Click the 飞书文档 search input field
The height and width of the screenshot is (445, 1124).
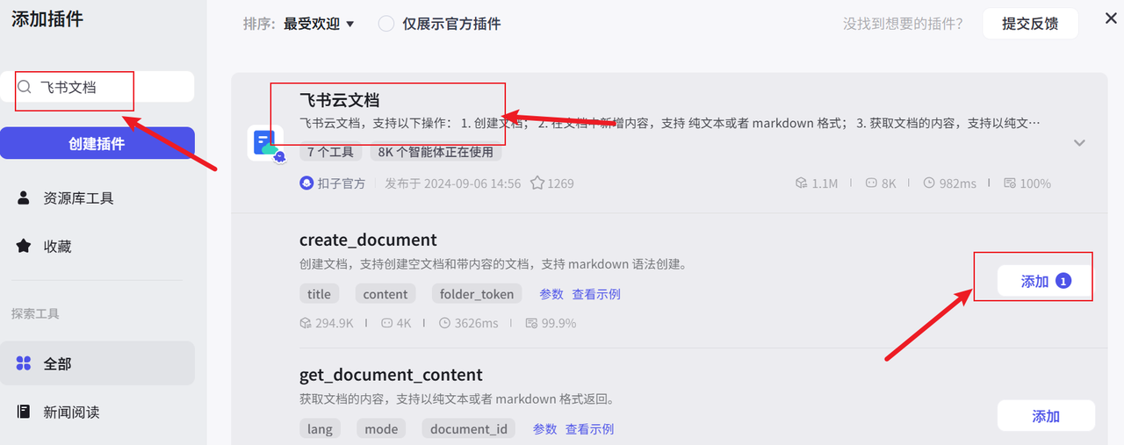coord(97,87)
